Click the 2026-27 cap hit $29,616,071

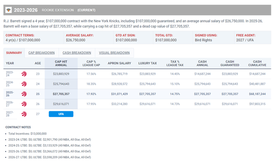tap(61, 104)
